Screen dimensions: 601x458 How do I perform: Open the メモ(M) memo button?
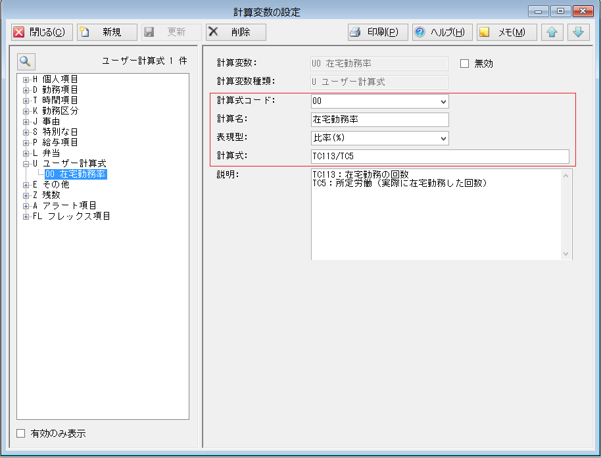click(x=506, y=32)
